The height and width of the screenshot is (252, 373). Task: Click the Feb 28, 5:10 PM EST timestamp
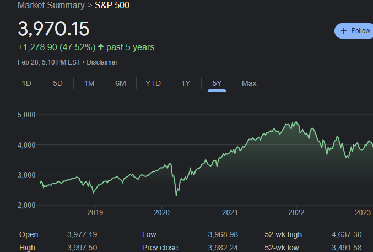[x=49, y=62]
